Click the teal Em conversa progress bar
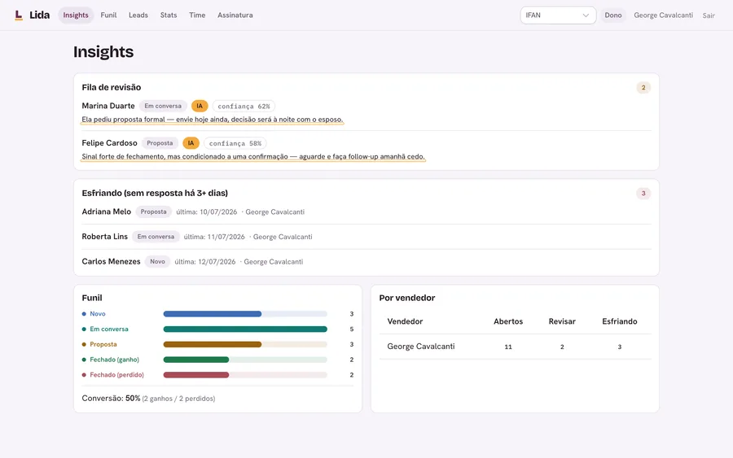This screenshot has width=733, height=458. (x=245, y=329)
